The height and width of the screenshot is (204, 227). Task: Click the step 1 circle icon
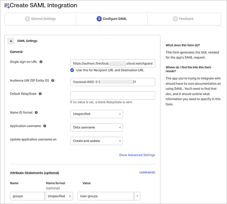27,19
